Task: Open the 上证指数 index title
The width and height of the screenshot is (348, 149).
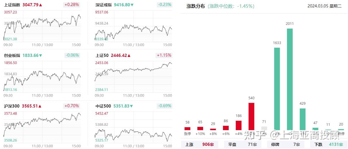Action: tap(12, 5)
